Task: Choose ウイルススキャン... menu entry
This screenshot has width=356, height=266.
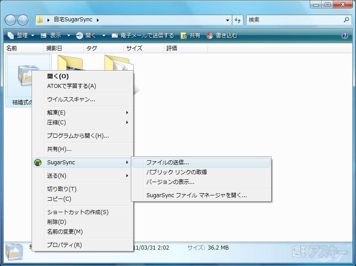Action: pyautogui.click(x=83, y=99)
